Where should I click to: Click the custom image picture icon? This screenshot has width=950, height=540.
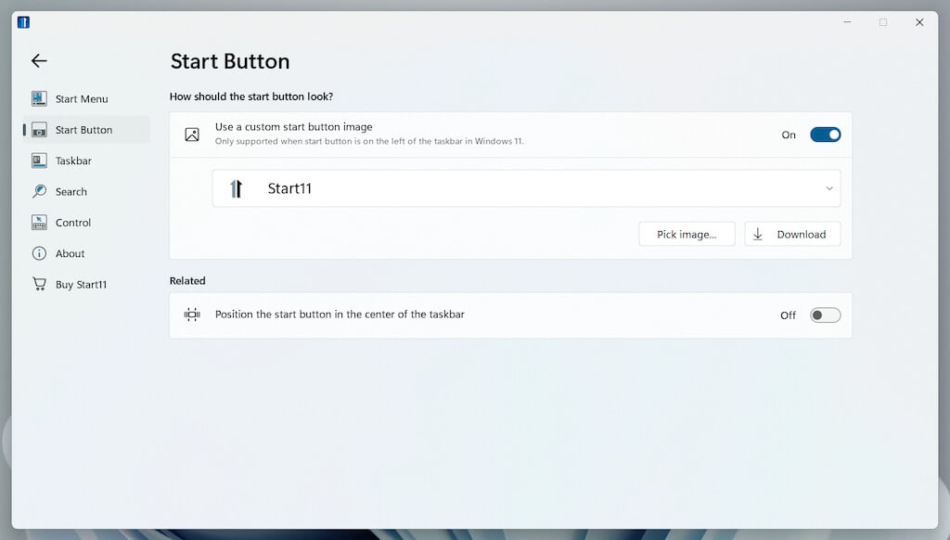pos(192,135)
